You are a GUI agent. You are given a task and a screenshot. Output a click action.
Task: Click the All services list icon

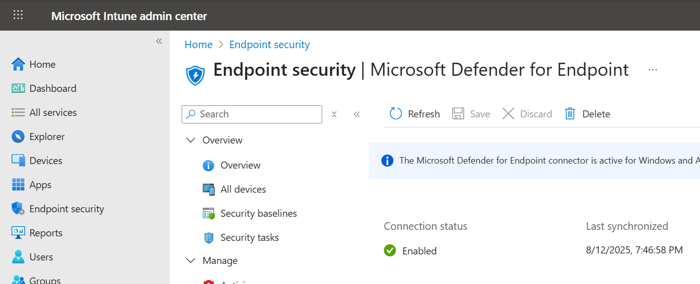coord(18,112)
